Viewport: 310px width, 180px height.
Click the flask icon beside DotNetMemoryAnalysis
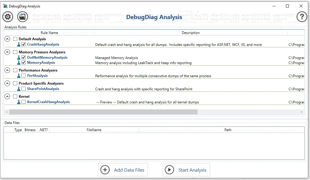[x=19, y=58]
